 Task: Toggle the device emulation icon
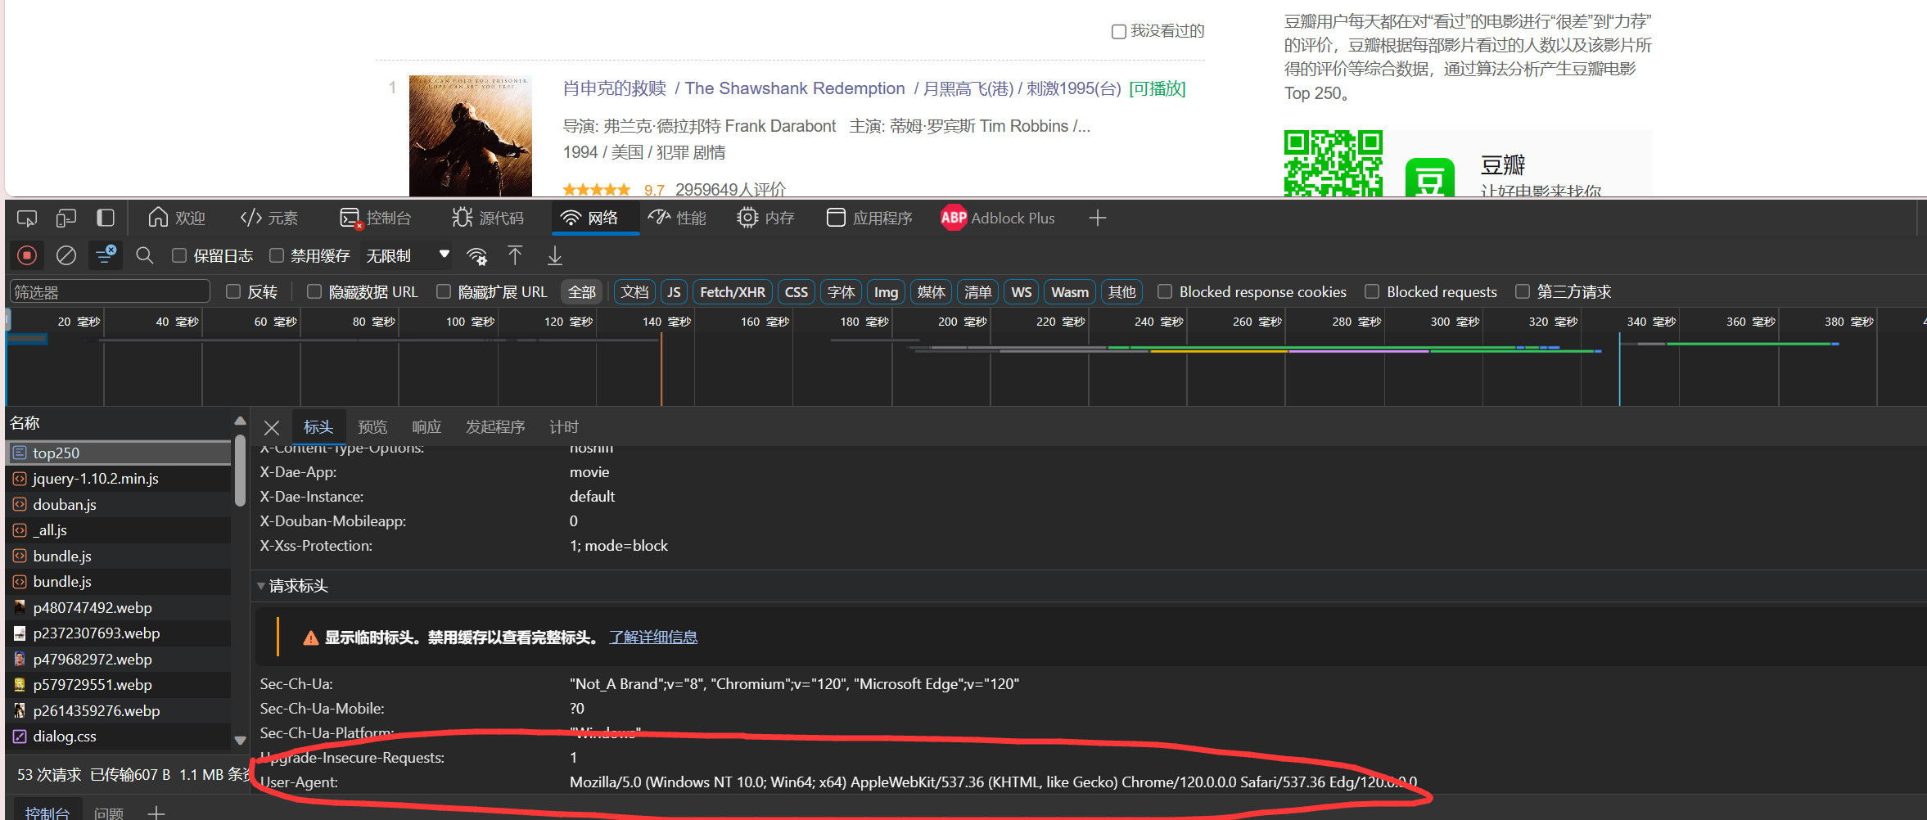click(66, 219)
